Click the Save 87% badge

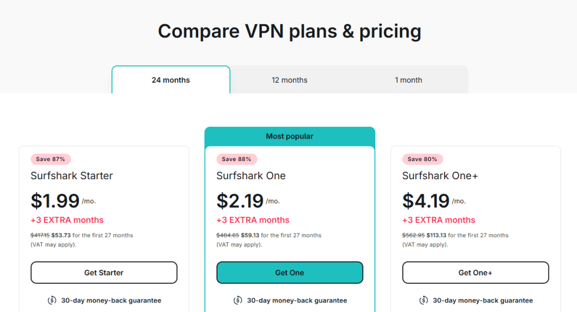tap(51, 159)
